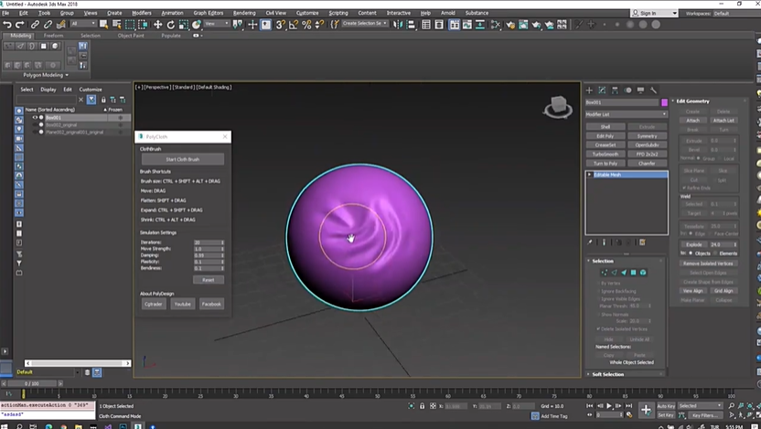The height and width of the screenshot is (429, 761).
Task: Switch to Utilities command panel tab
Action: pos(654,91)
